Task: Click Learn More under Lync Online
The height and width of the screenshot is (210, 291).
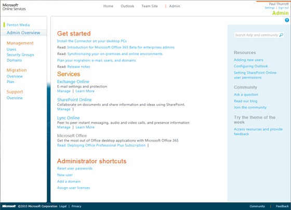Action: pyautogui.click(x=85, y=127)
